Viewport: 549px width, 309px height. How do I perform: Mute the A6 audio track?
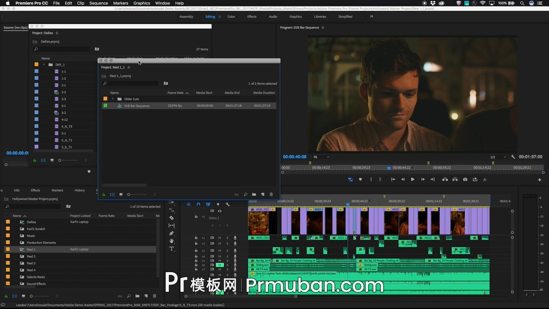220,265
